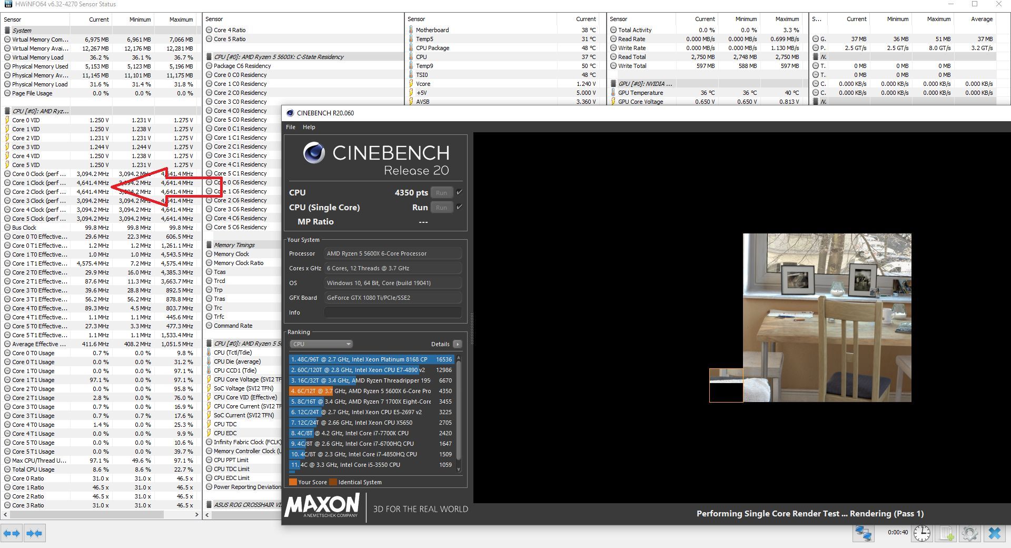Select ranking entry Intel Core i5-3550
This screenshot has height=548, width=1011.
[x=371, y=465]
